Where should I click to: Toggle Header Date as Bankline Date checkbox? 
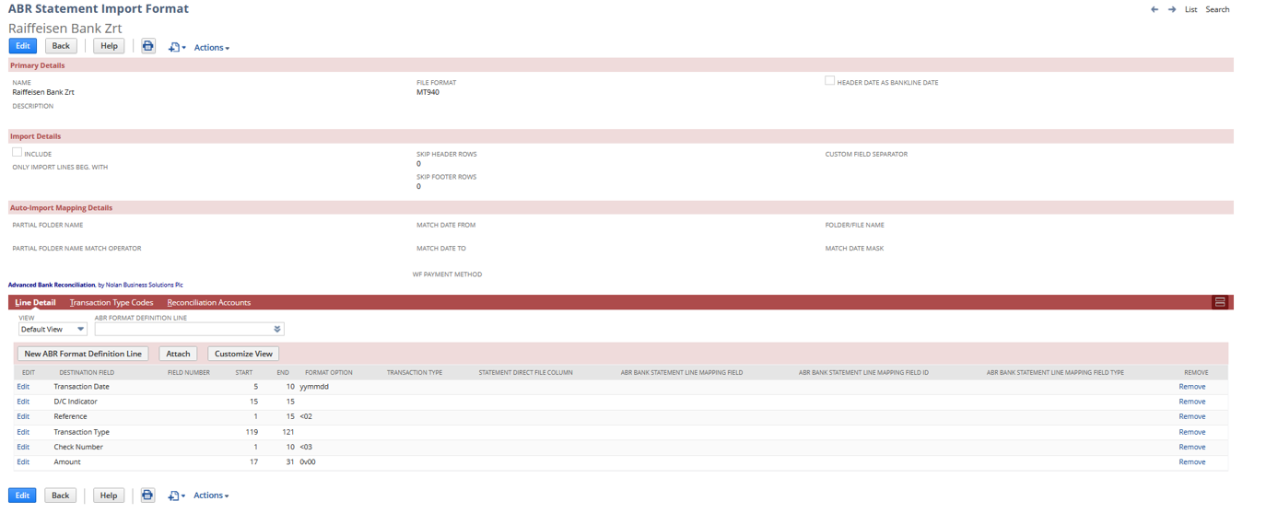pos(829,81)
